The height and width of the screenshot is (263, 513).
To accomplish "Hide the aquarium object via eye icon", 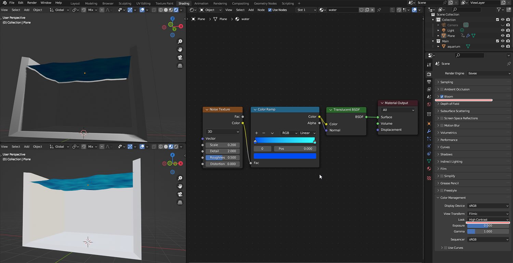I will [x=503, y=47].
